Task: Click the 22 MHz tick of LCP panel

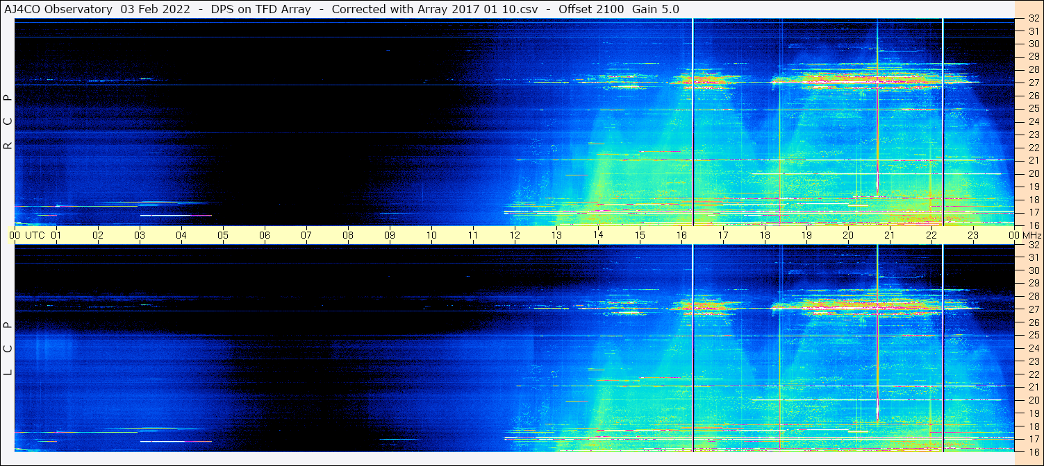Action: pyautogui.click(x=1033, y=374)
